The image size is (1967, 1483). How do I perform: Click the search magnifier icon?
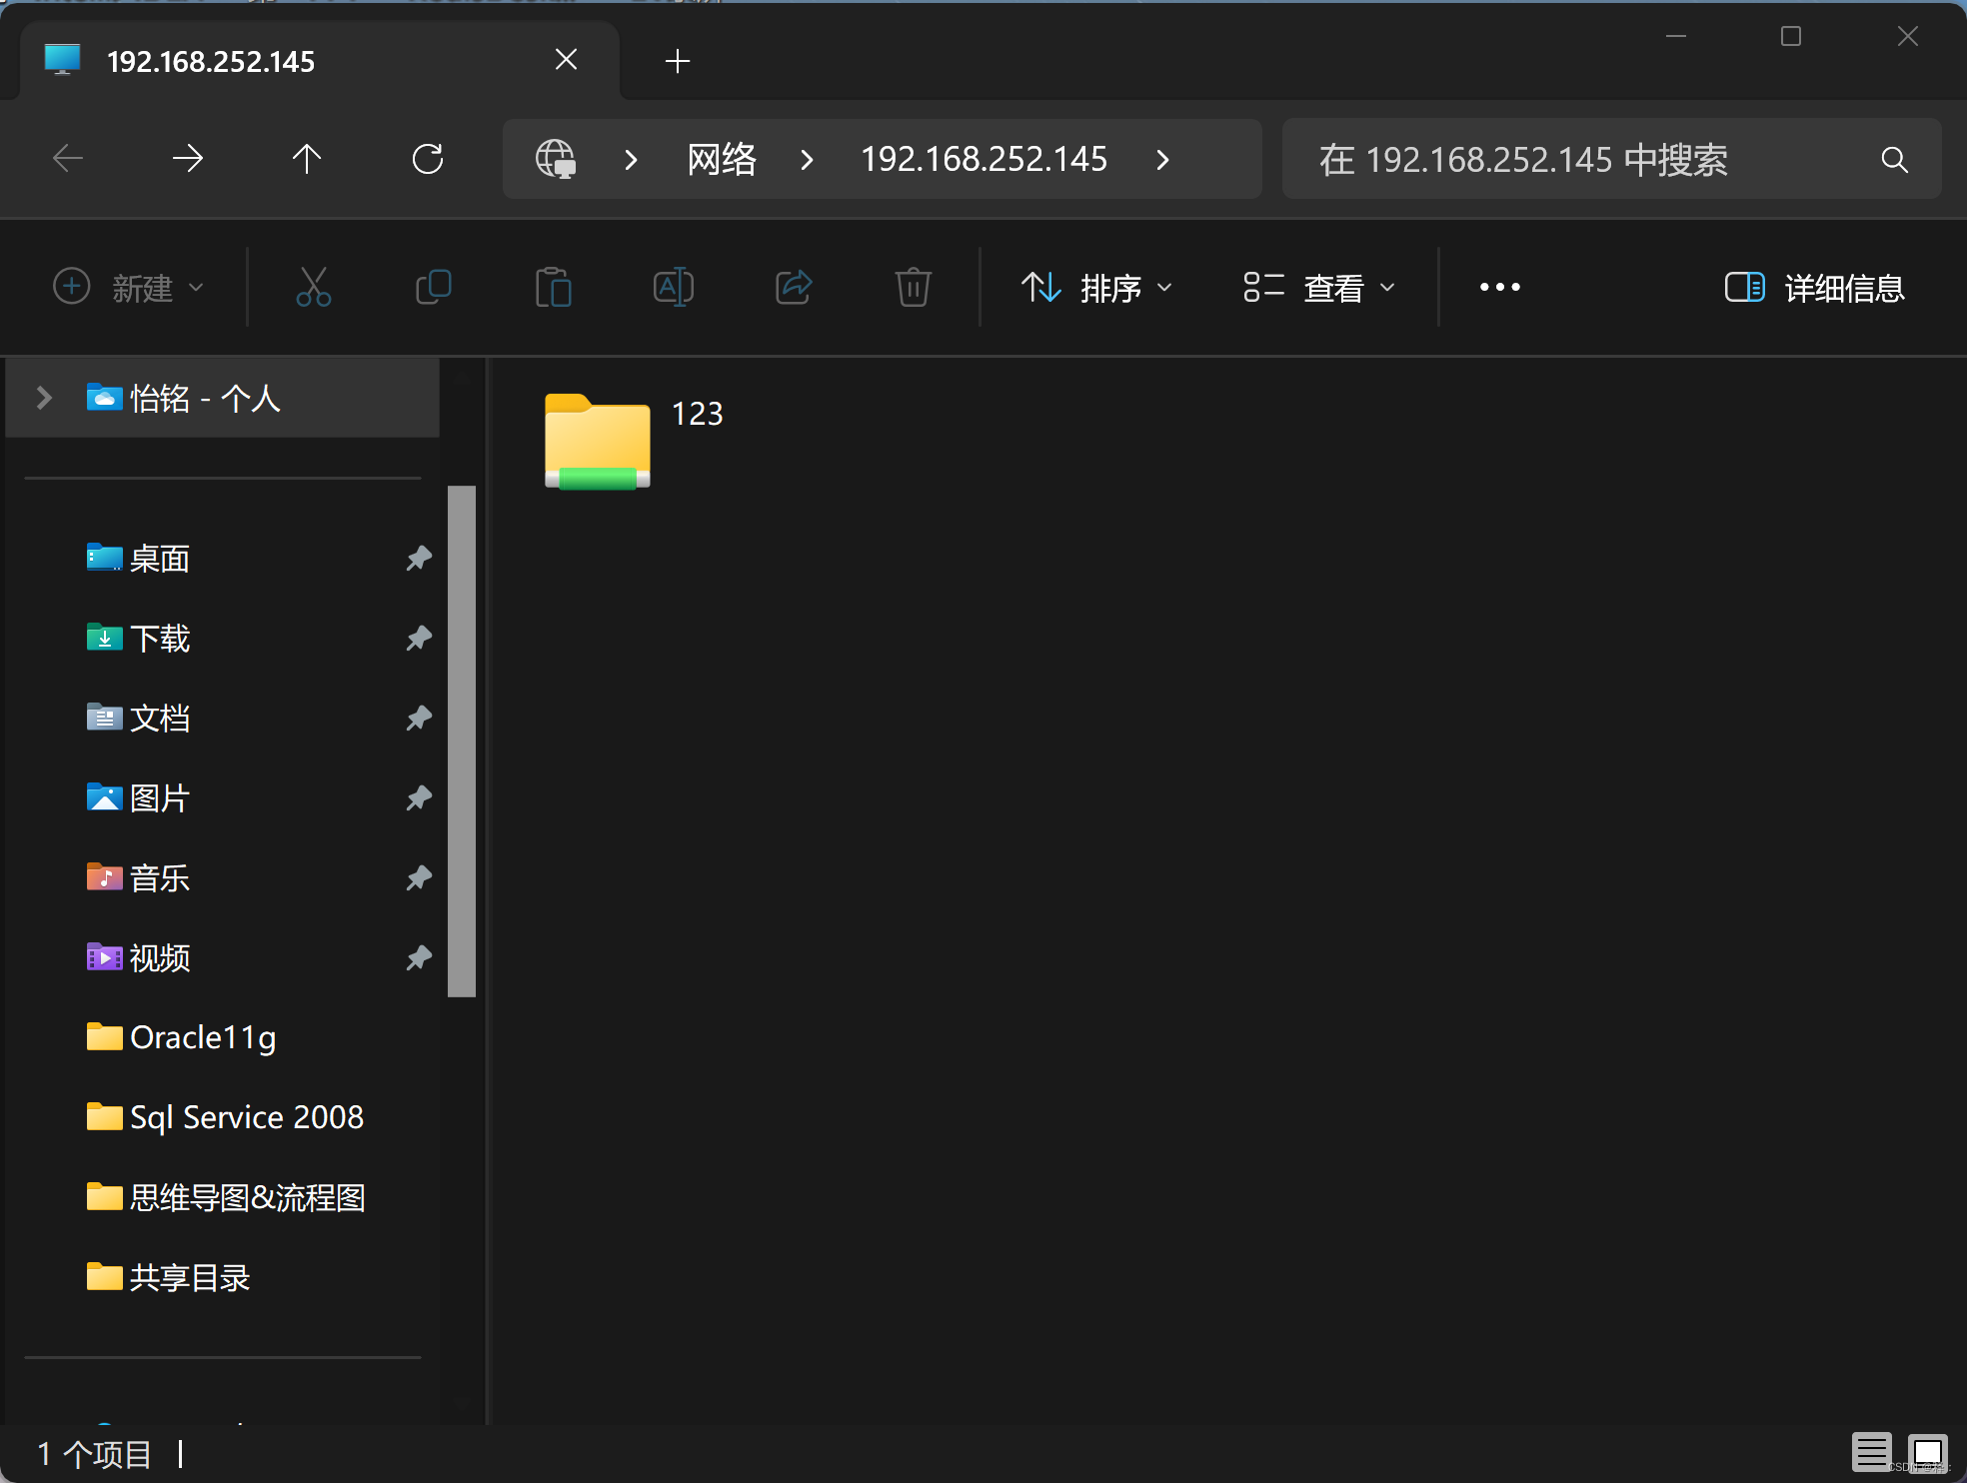tap(1894, 159)
